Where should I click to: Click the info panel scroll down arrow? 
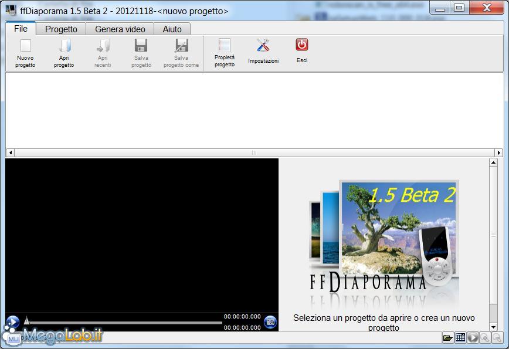493,327
